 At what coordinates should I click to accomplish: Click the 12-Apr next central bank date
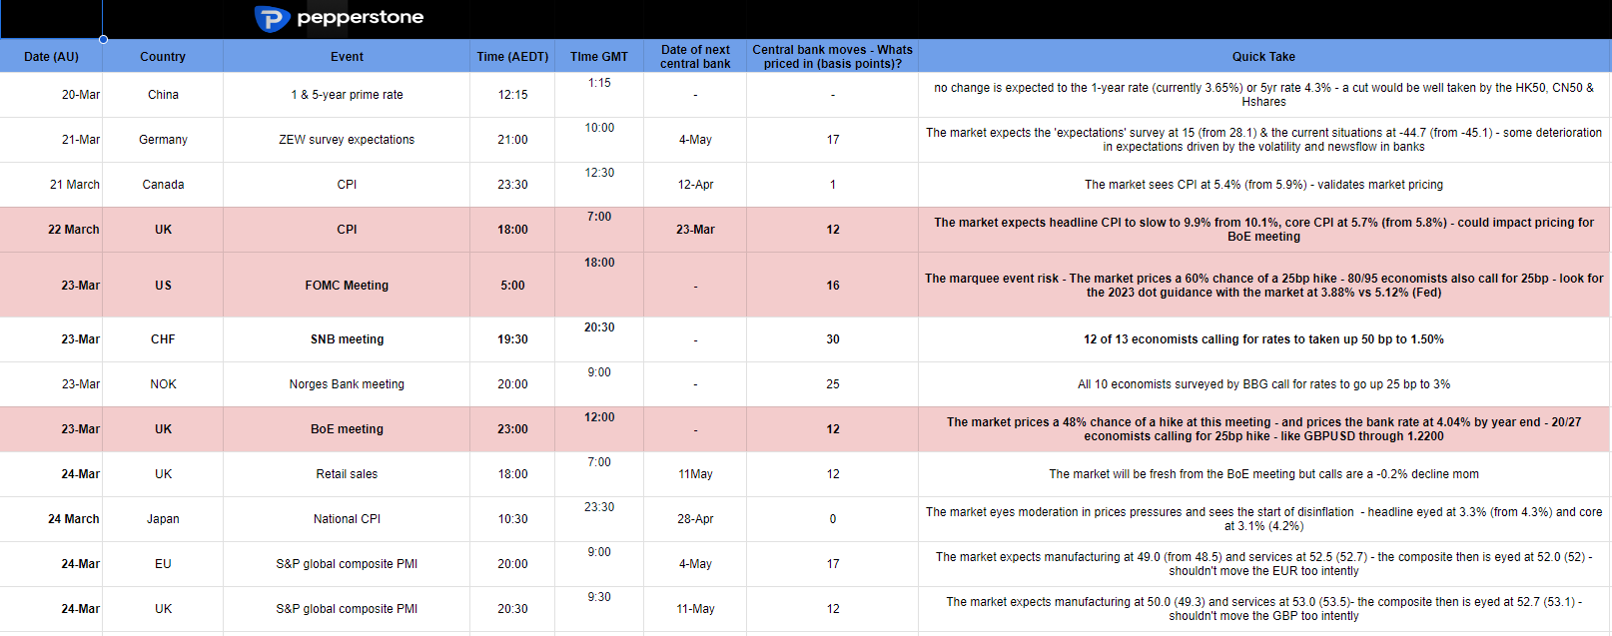[695, 185]
